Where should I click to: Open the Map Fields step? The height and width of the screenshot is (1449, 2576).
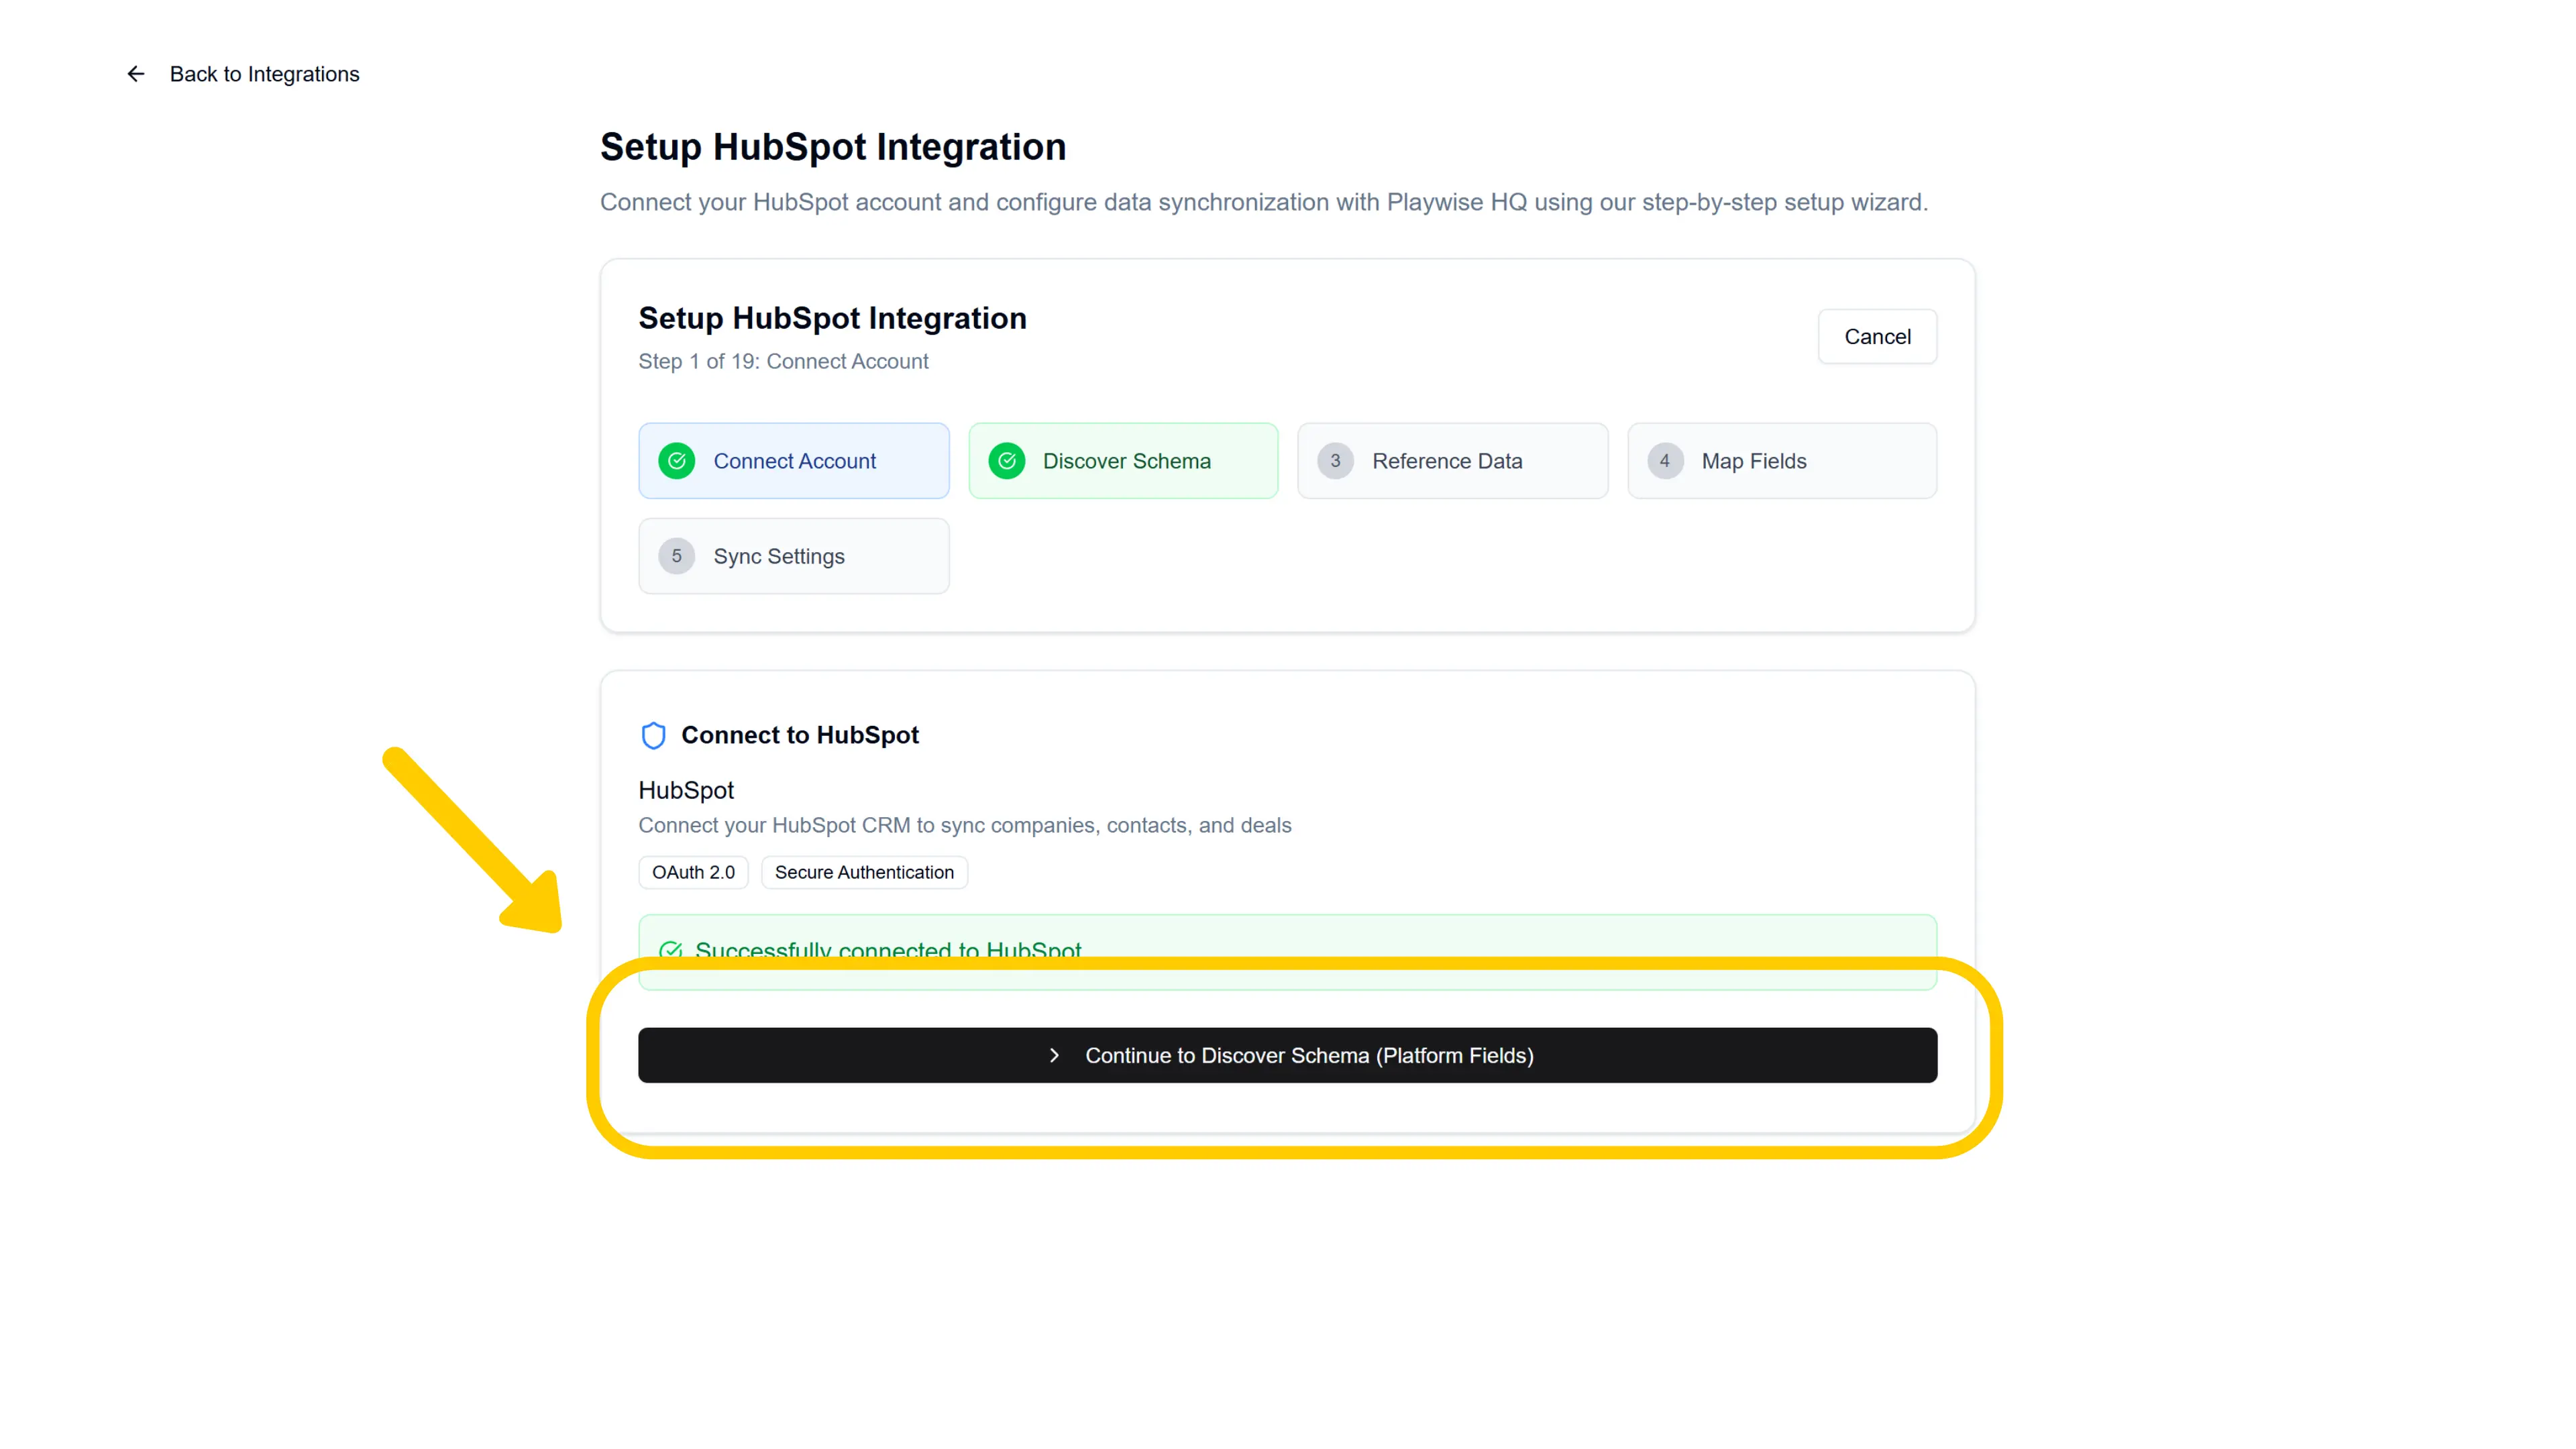(1782, 460)
